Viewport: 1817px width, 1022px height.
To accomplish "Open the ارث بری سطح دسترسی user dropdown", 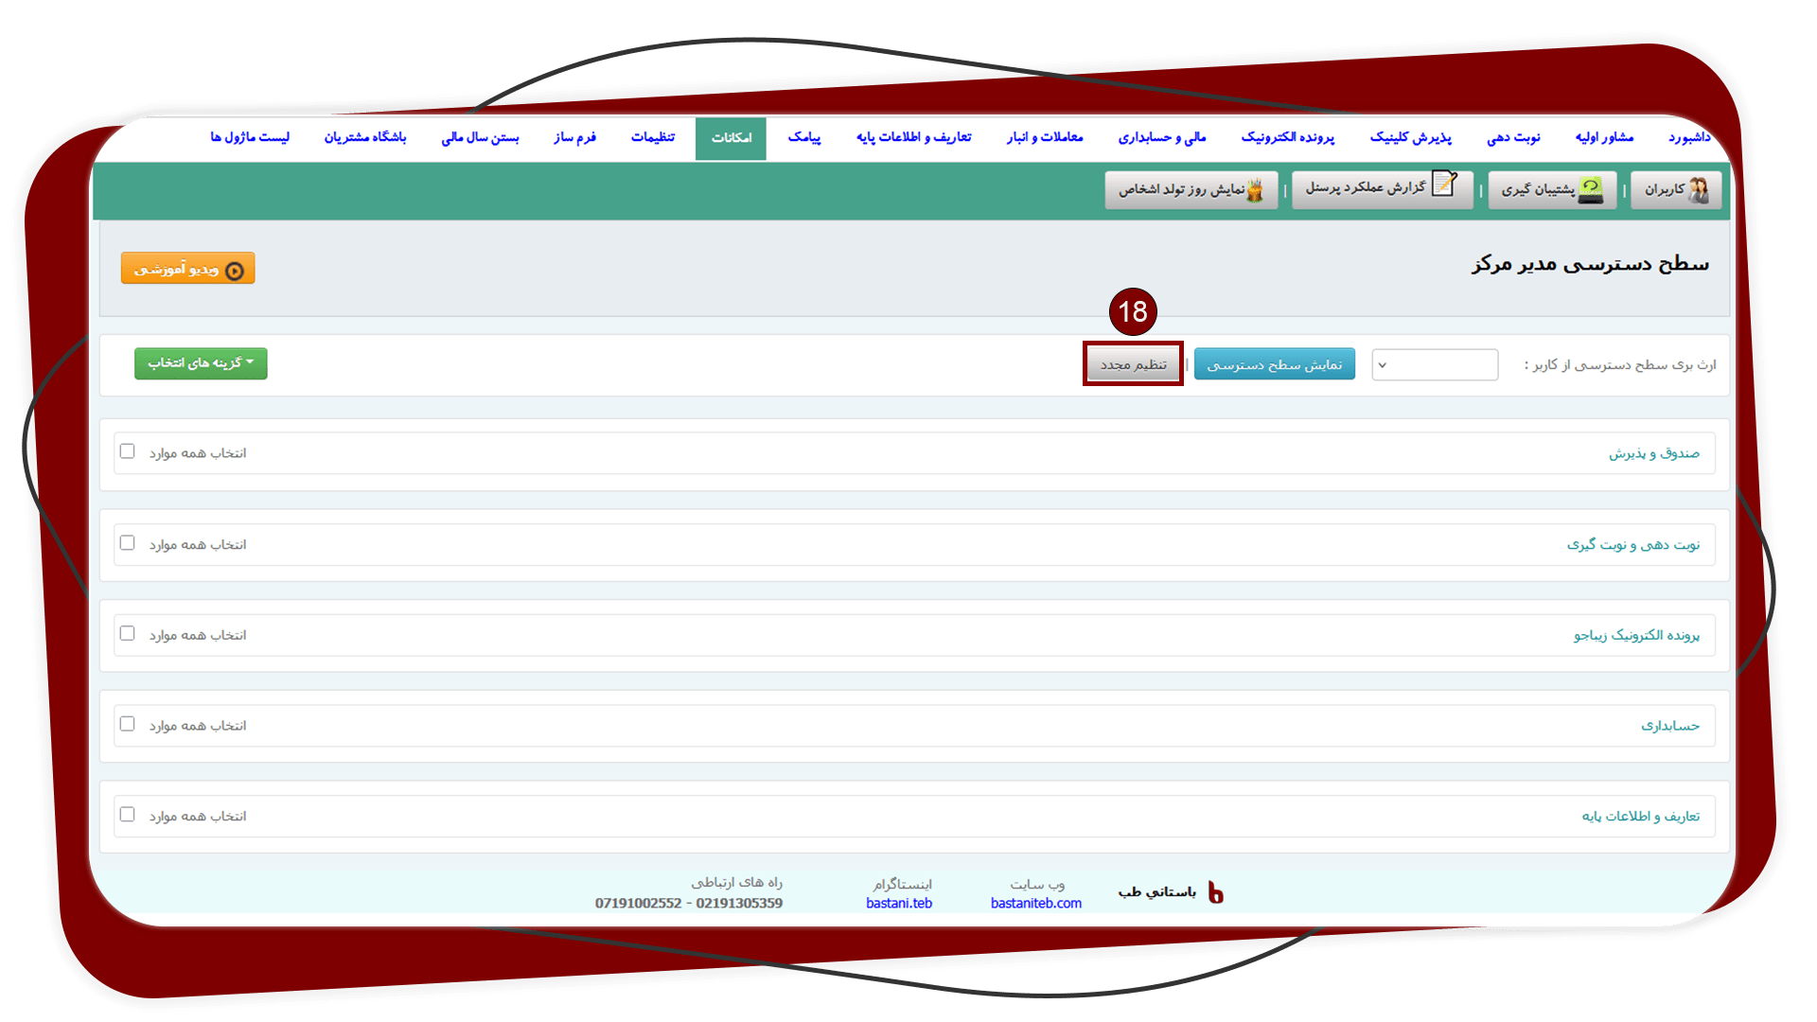I will pos(1435,364).
